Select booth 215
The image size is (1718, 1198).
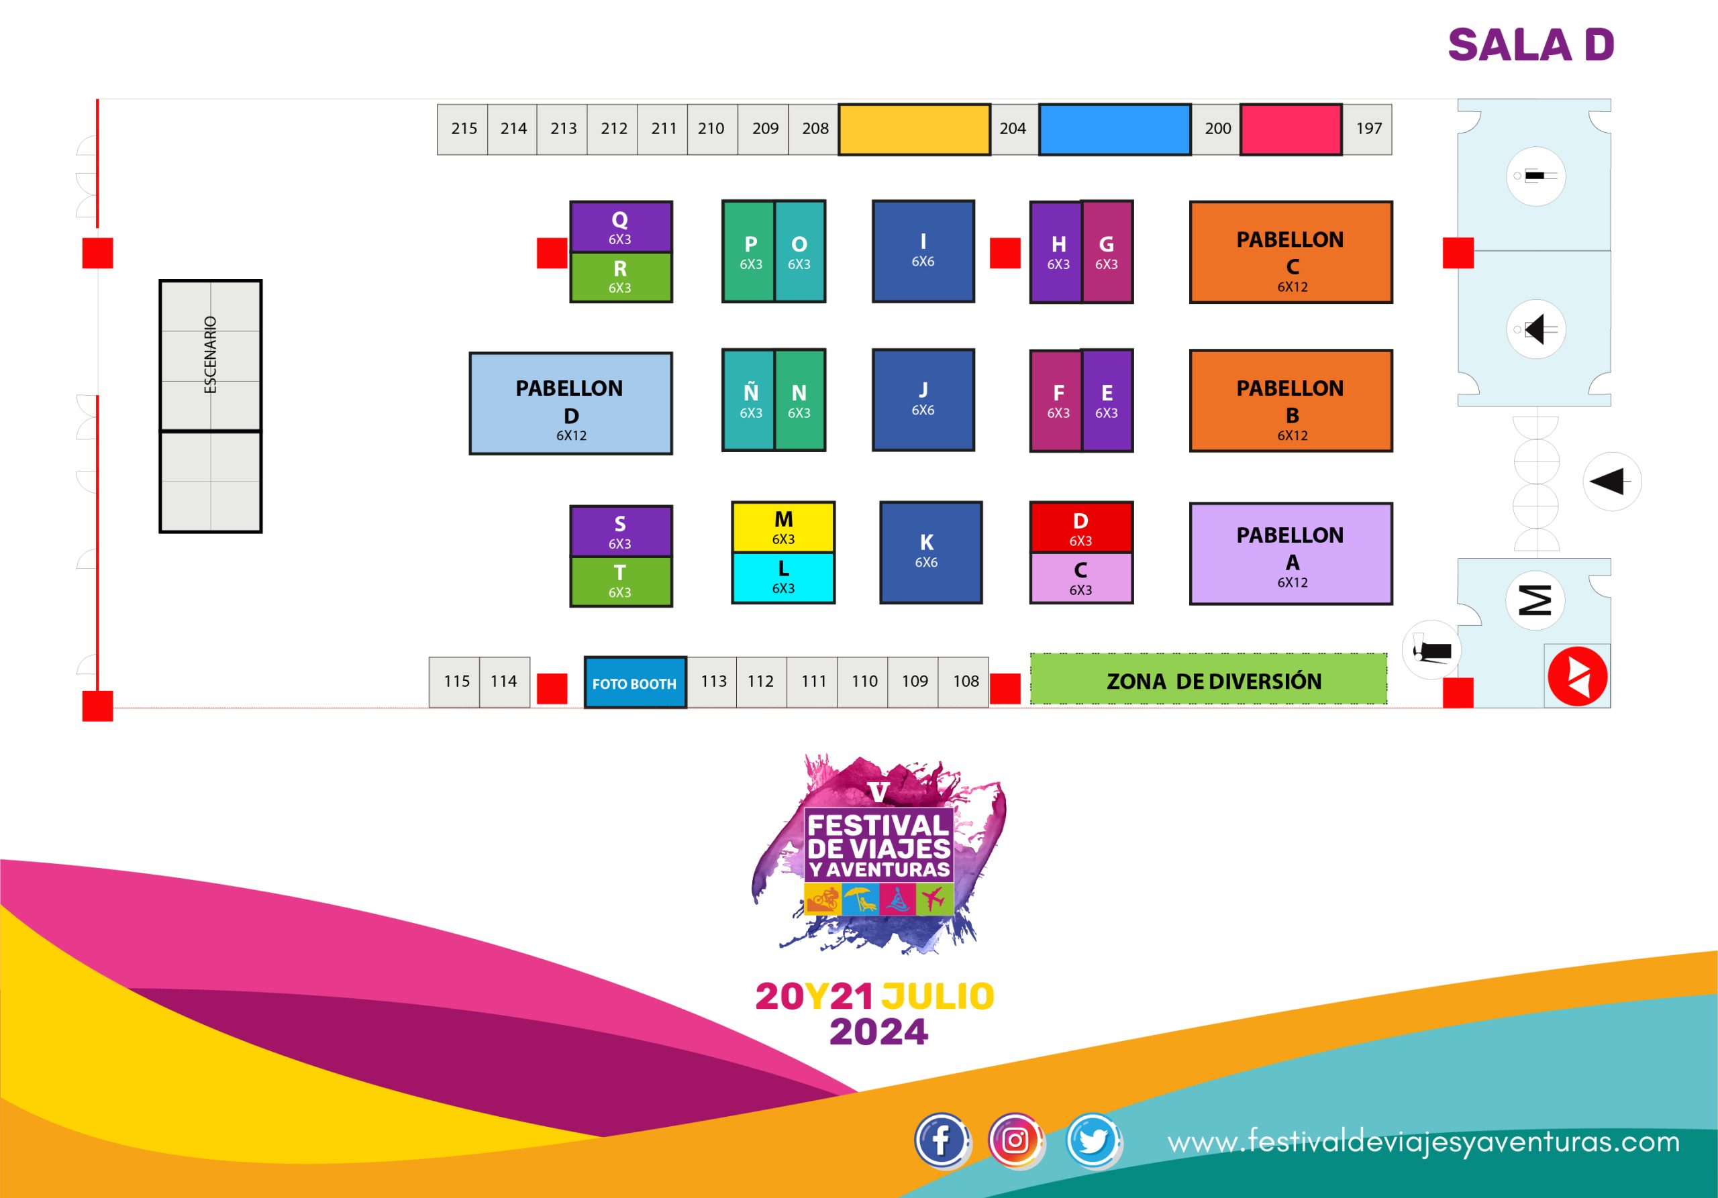click(463, 129)
